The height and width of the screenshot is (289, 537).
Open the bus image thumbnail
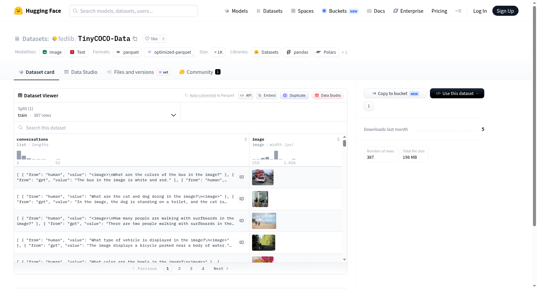click(x=263, y=177)
